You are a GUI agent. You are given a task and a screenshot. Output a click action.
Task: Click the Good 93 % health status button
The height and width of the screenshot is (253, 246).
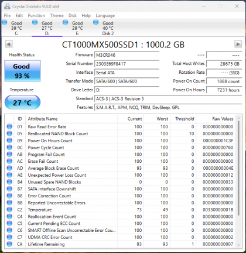(x=22, y=71)
